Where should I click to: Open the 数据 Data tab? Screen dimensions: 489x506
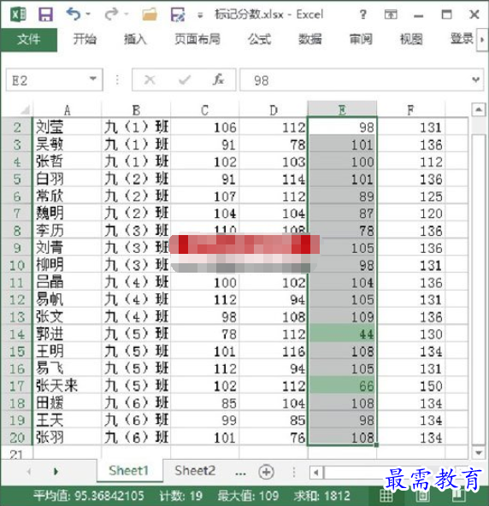(309, 39)
